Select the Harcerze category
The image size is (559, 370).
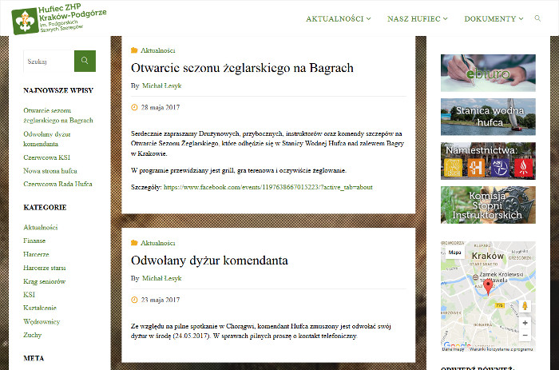coord(36,254)
